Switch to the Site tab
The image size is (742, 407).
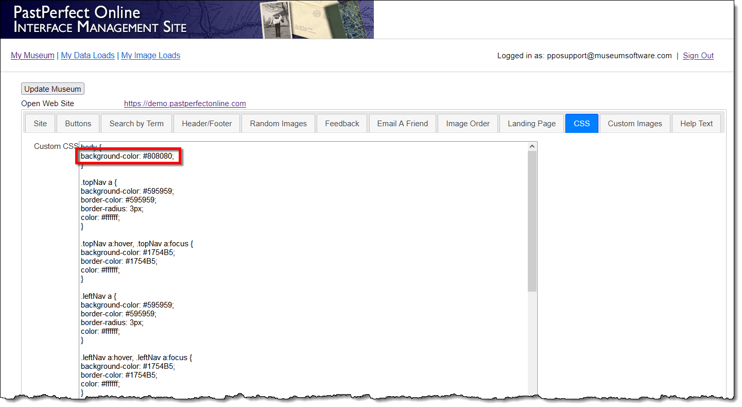click(40, 124)
